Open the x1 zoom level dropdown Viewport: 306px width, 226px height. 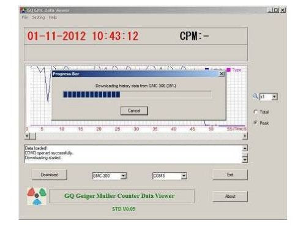point(275,97)
